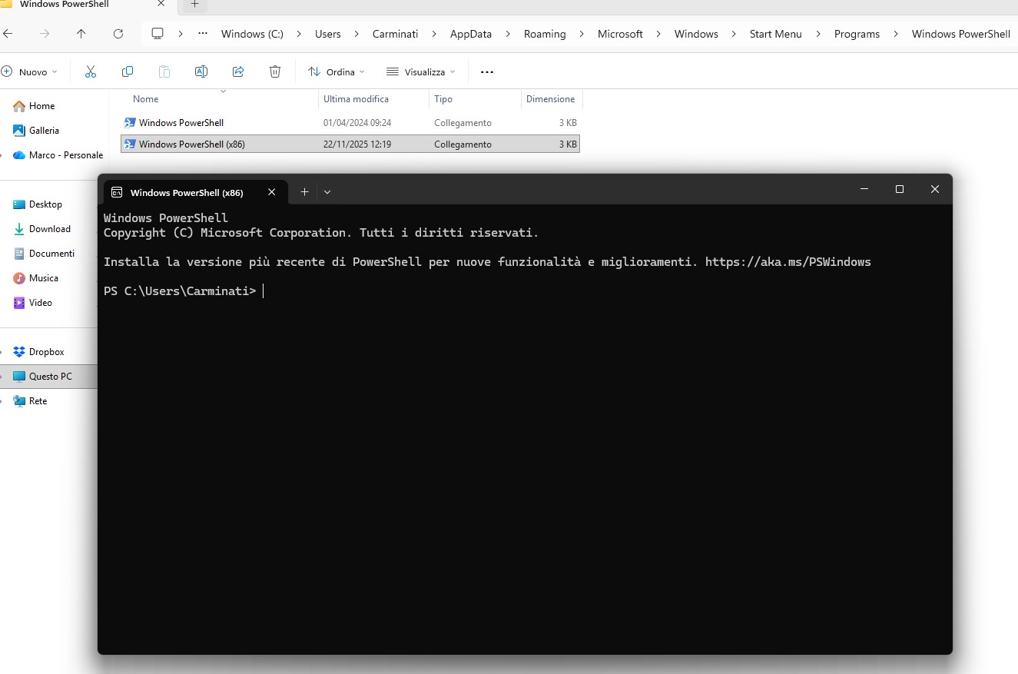Click the Copy icon in Explorer toolbar

tap(127, 71)
